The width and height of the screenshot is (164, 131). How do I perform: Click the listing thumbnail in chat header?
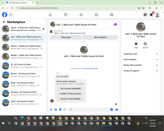coord(53,25)
